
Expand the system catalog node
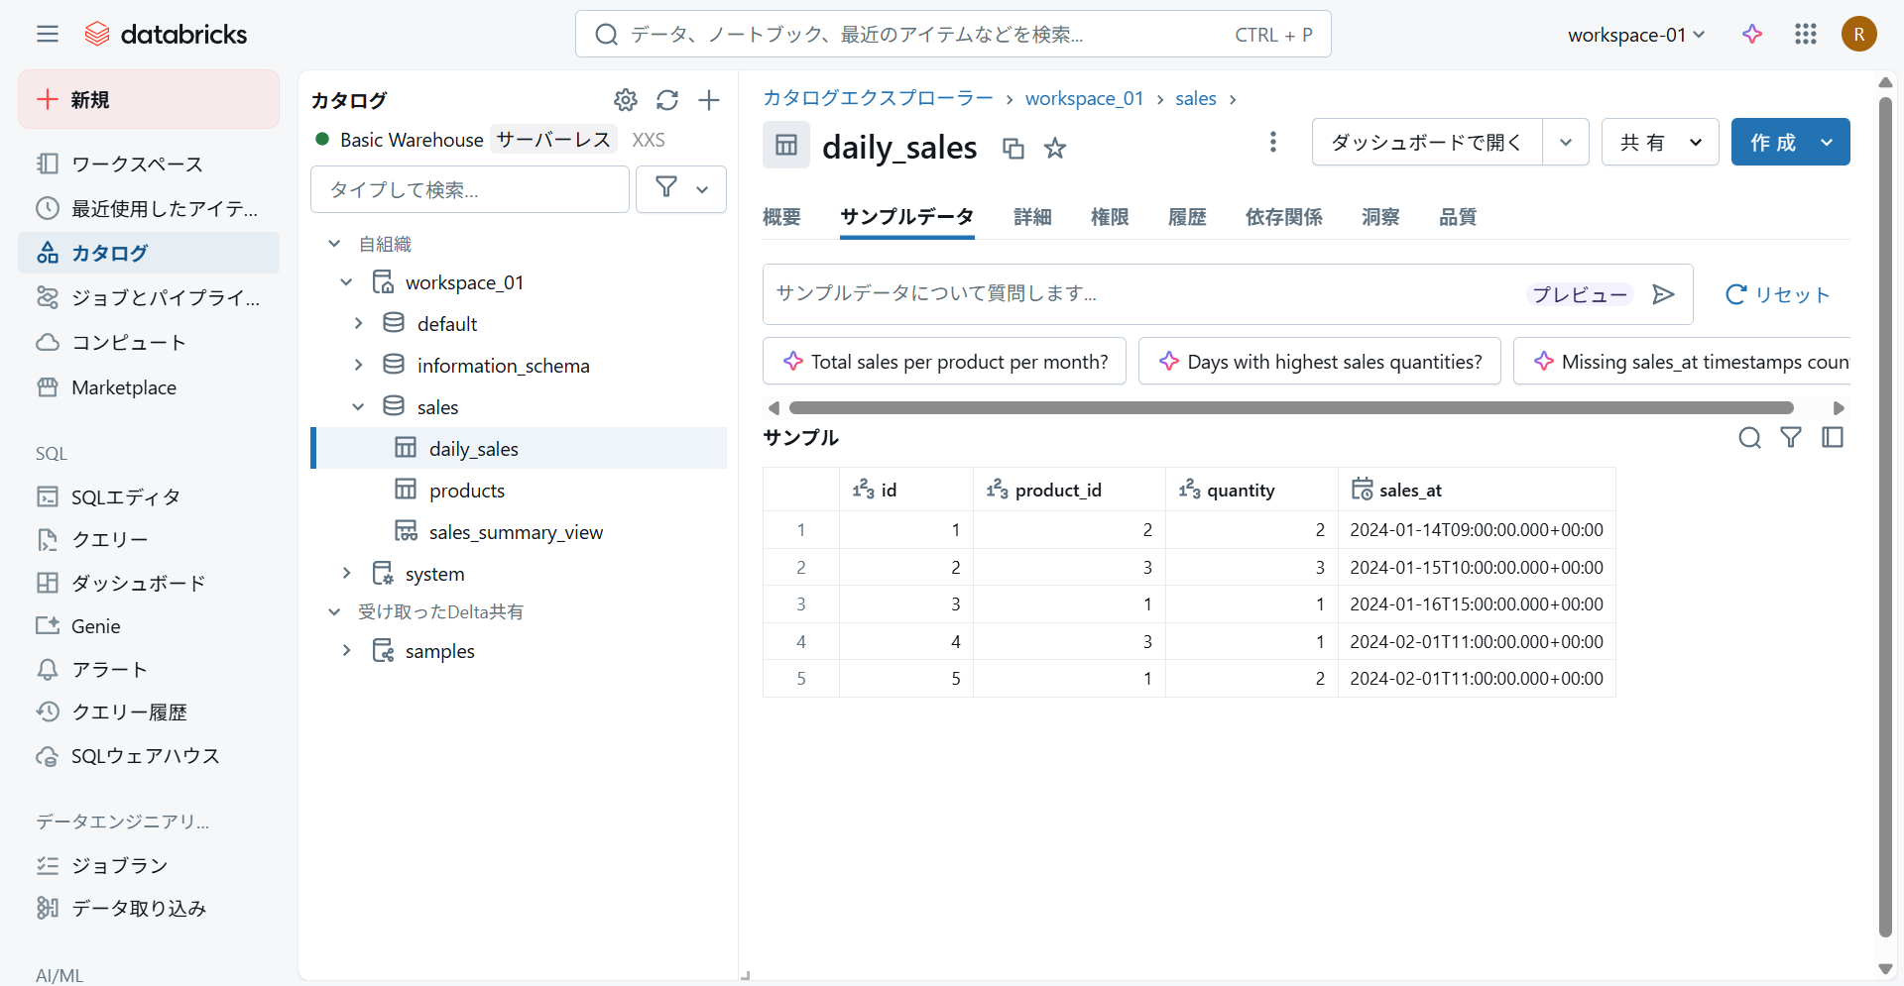pyautogui.click(x=346, y=574)
